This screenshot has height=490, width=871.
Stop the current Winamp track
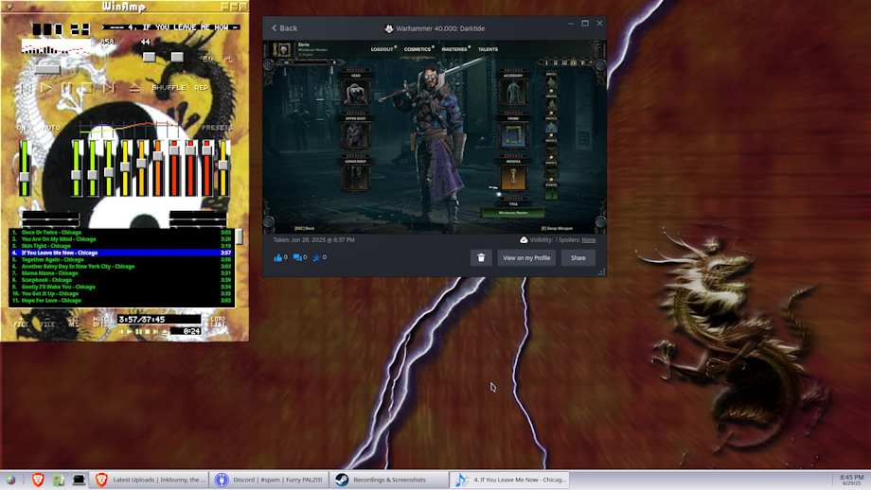(x=87, y=88)
